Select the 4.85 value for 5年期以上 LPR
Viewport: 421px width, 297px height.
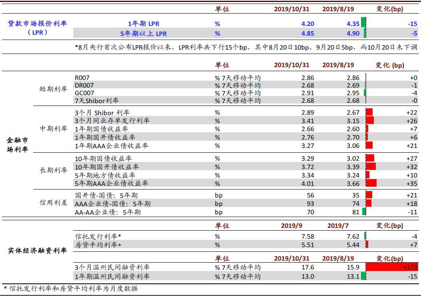pos(307,34)
